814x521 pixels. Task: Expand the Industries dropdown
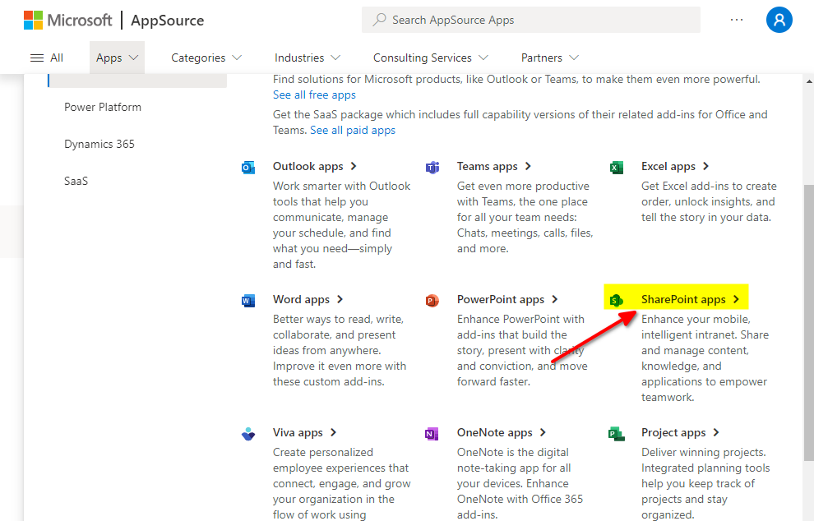click(x=308, y=58)
